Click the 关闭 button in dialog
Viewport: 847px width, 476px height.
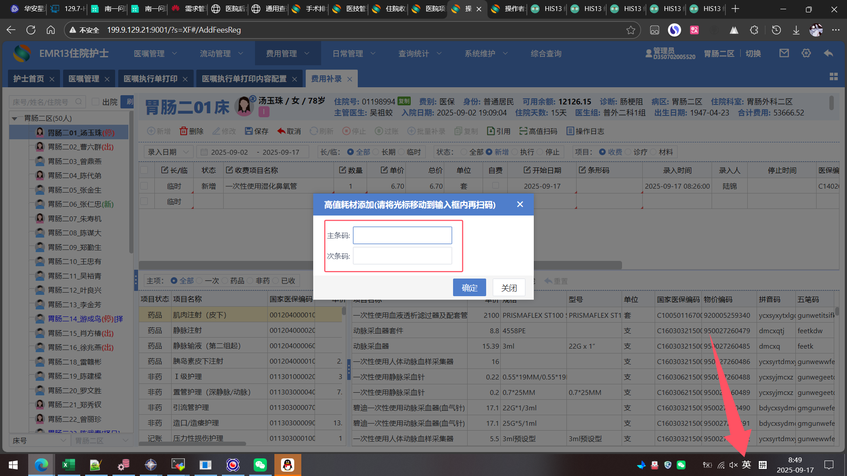[x=509, y=288]
